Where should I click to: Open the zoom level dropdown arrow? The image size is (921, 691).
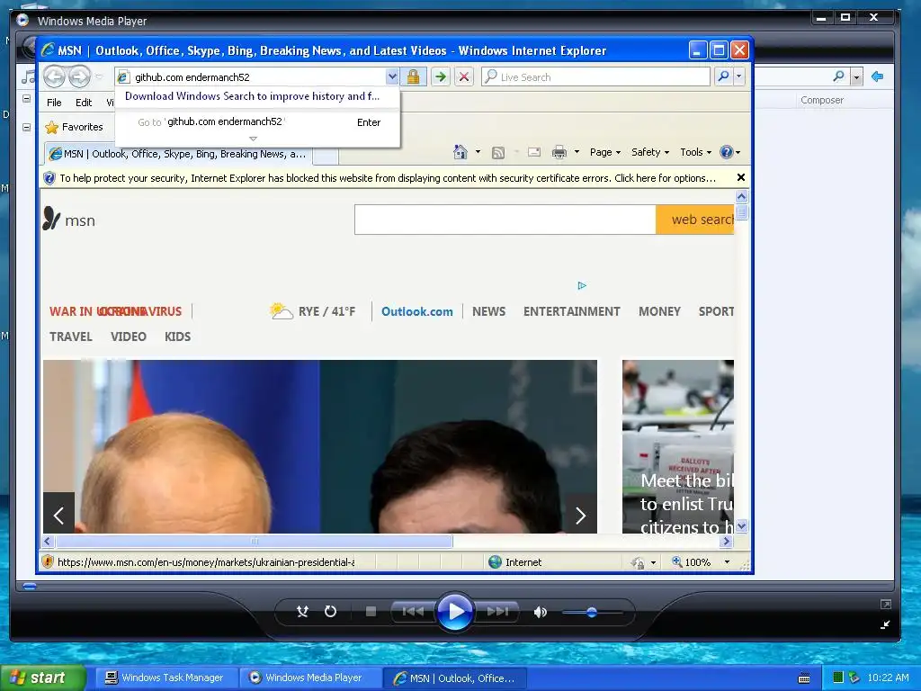pyautogui.click(x=727, y=562)
